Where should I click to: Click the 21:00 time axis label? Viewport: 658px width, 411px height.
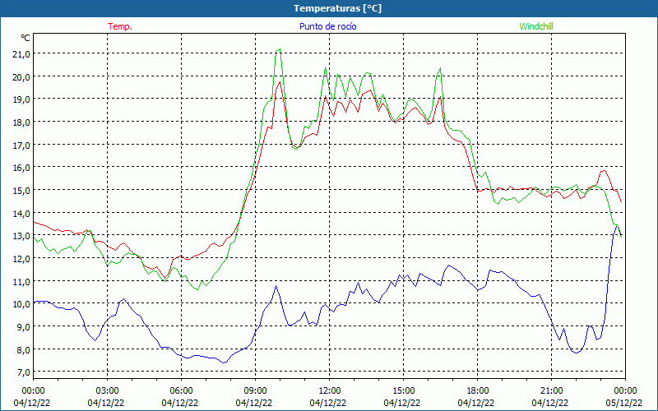[551, 391]
